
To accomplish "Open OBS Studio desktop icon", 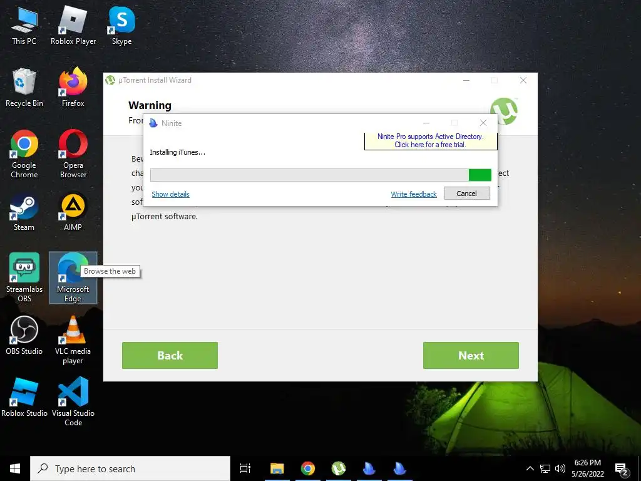I will pyautogui.click(x=24, y=336).
